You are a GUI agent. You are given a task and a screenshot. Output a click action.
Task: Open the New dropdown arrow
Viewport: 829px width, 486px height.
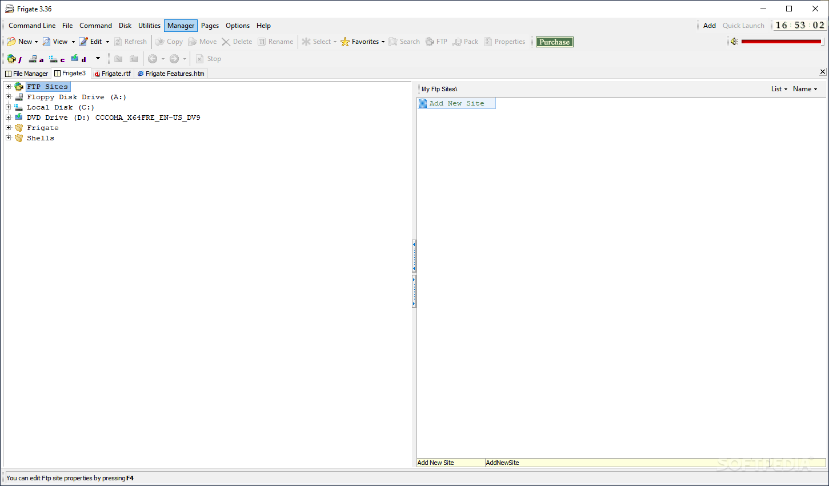(x=36, y=42)
